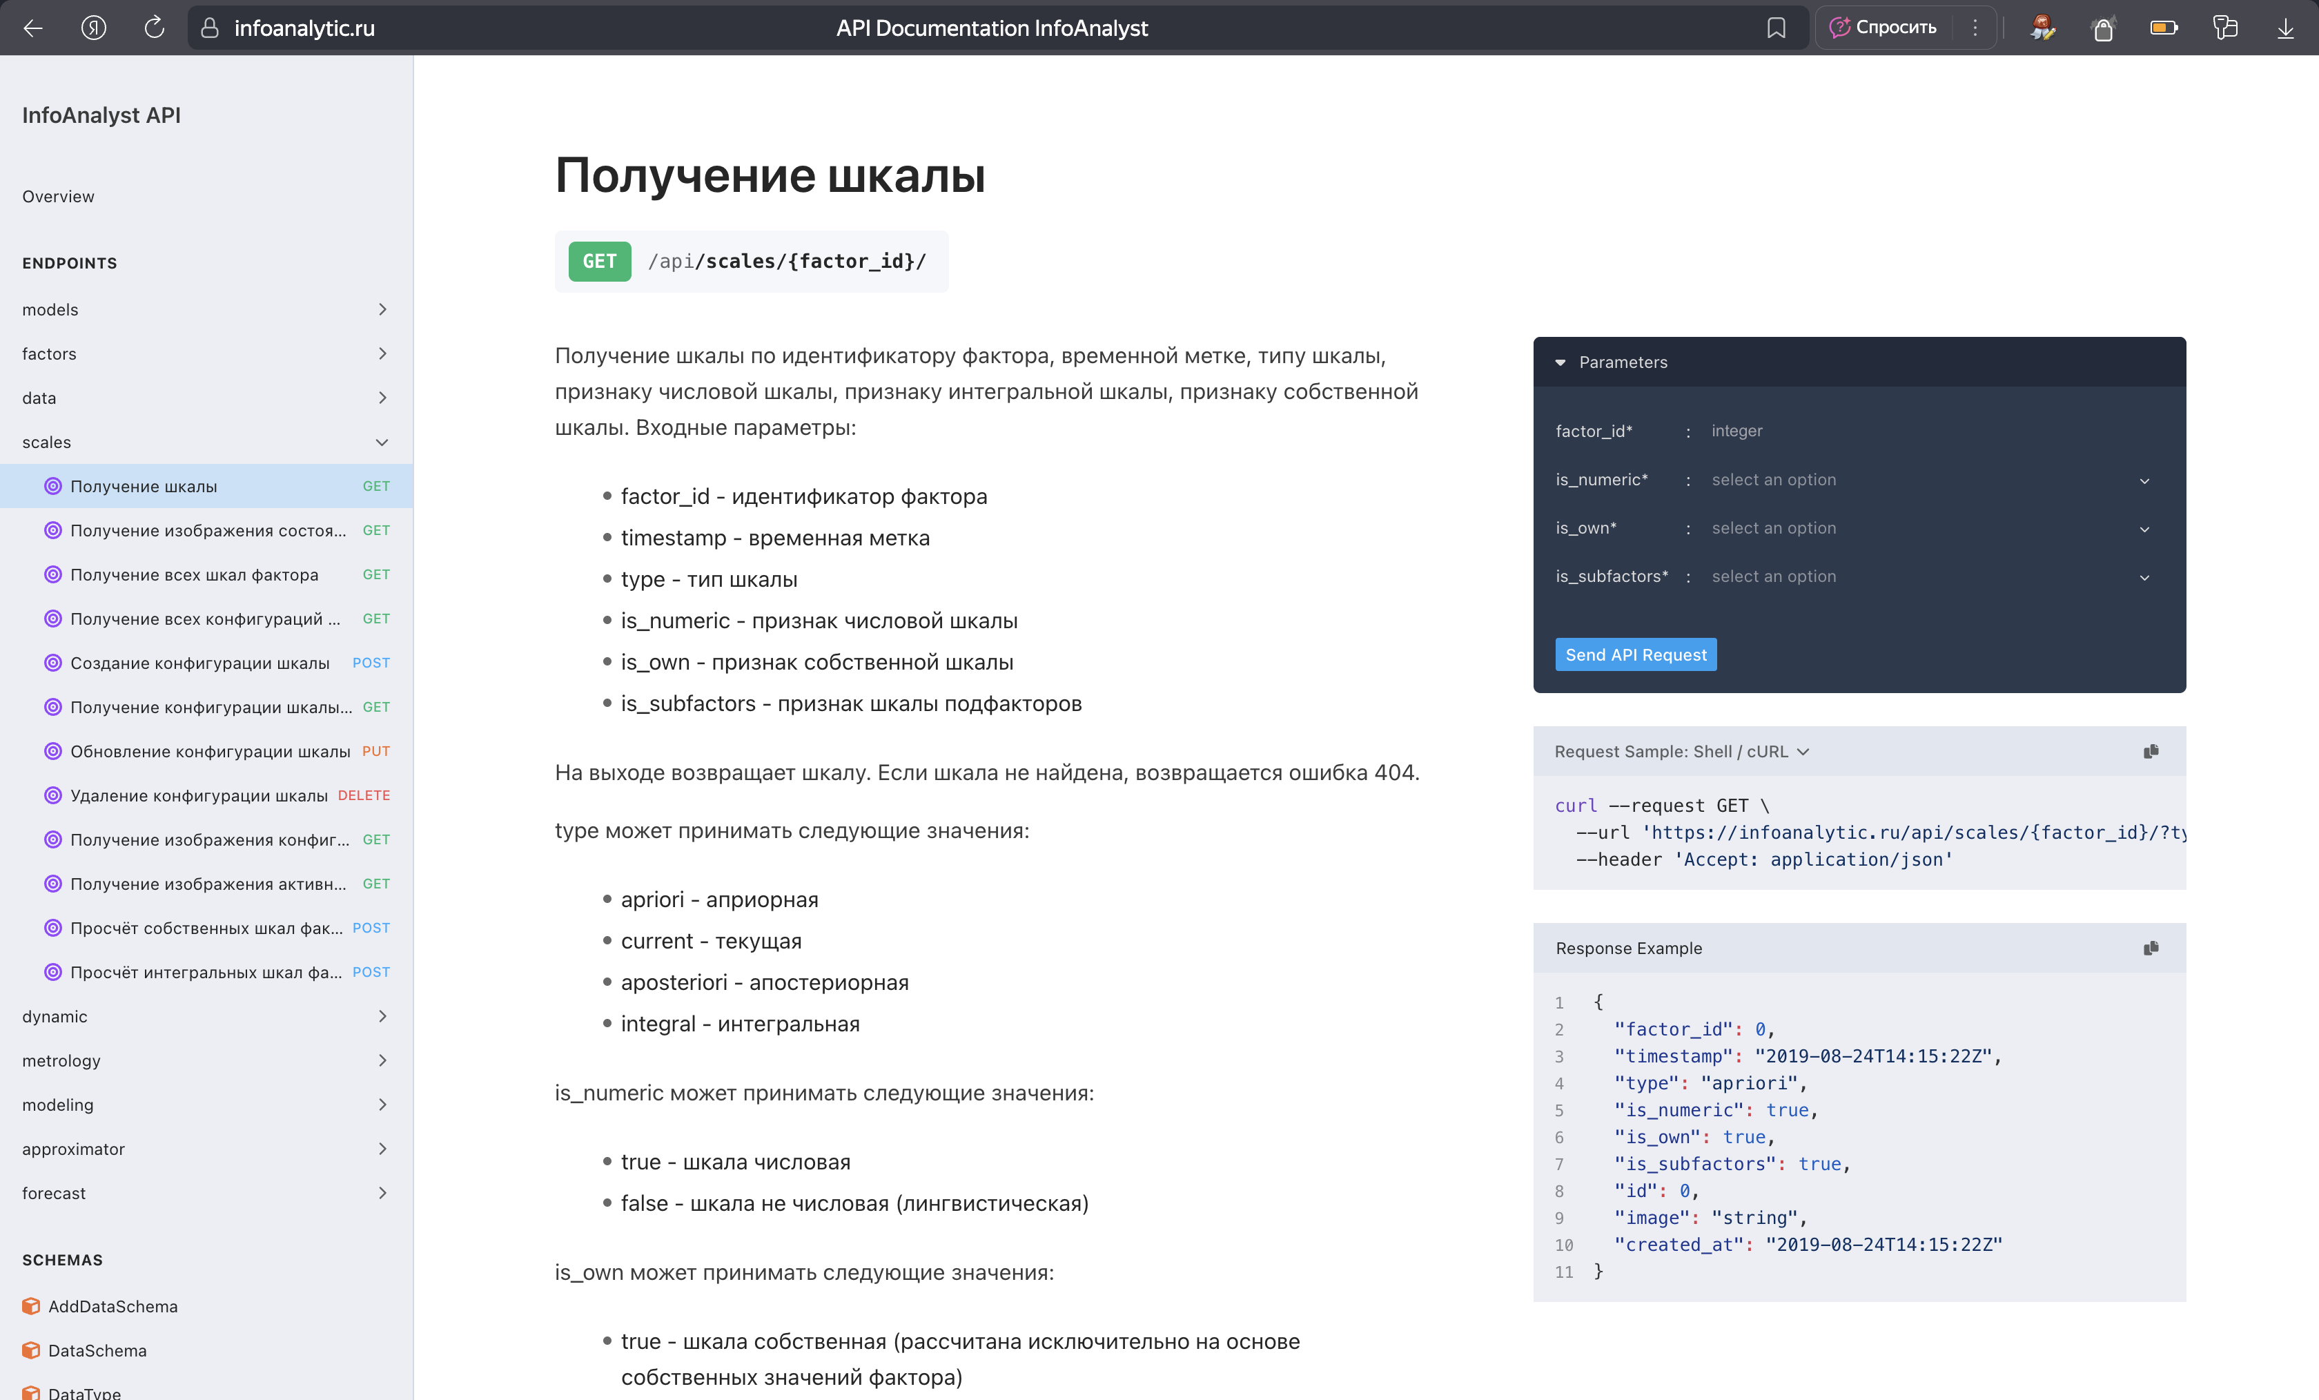Copy the Response Example JSON
The width and height of the screenshot is (2319, 1400).
[x=2151, y=948]
